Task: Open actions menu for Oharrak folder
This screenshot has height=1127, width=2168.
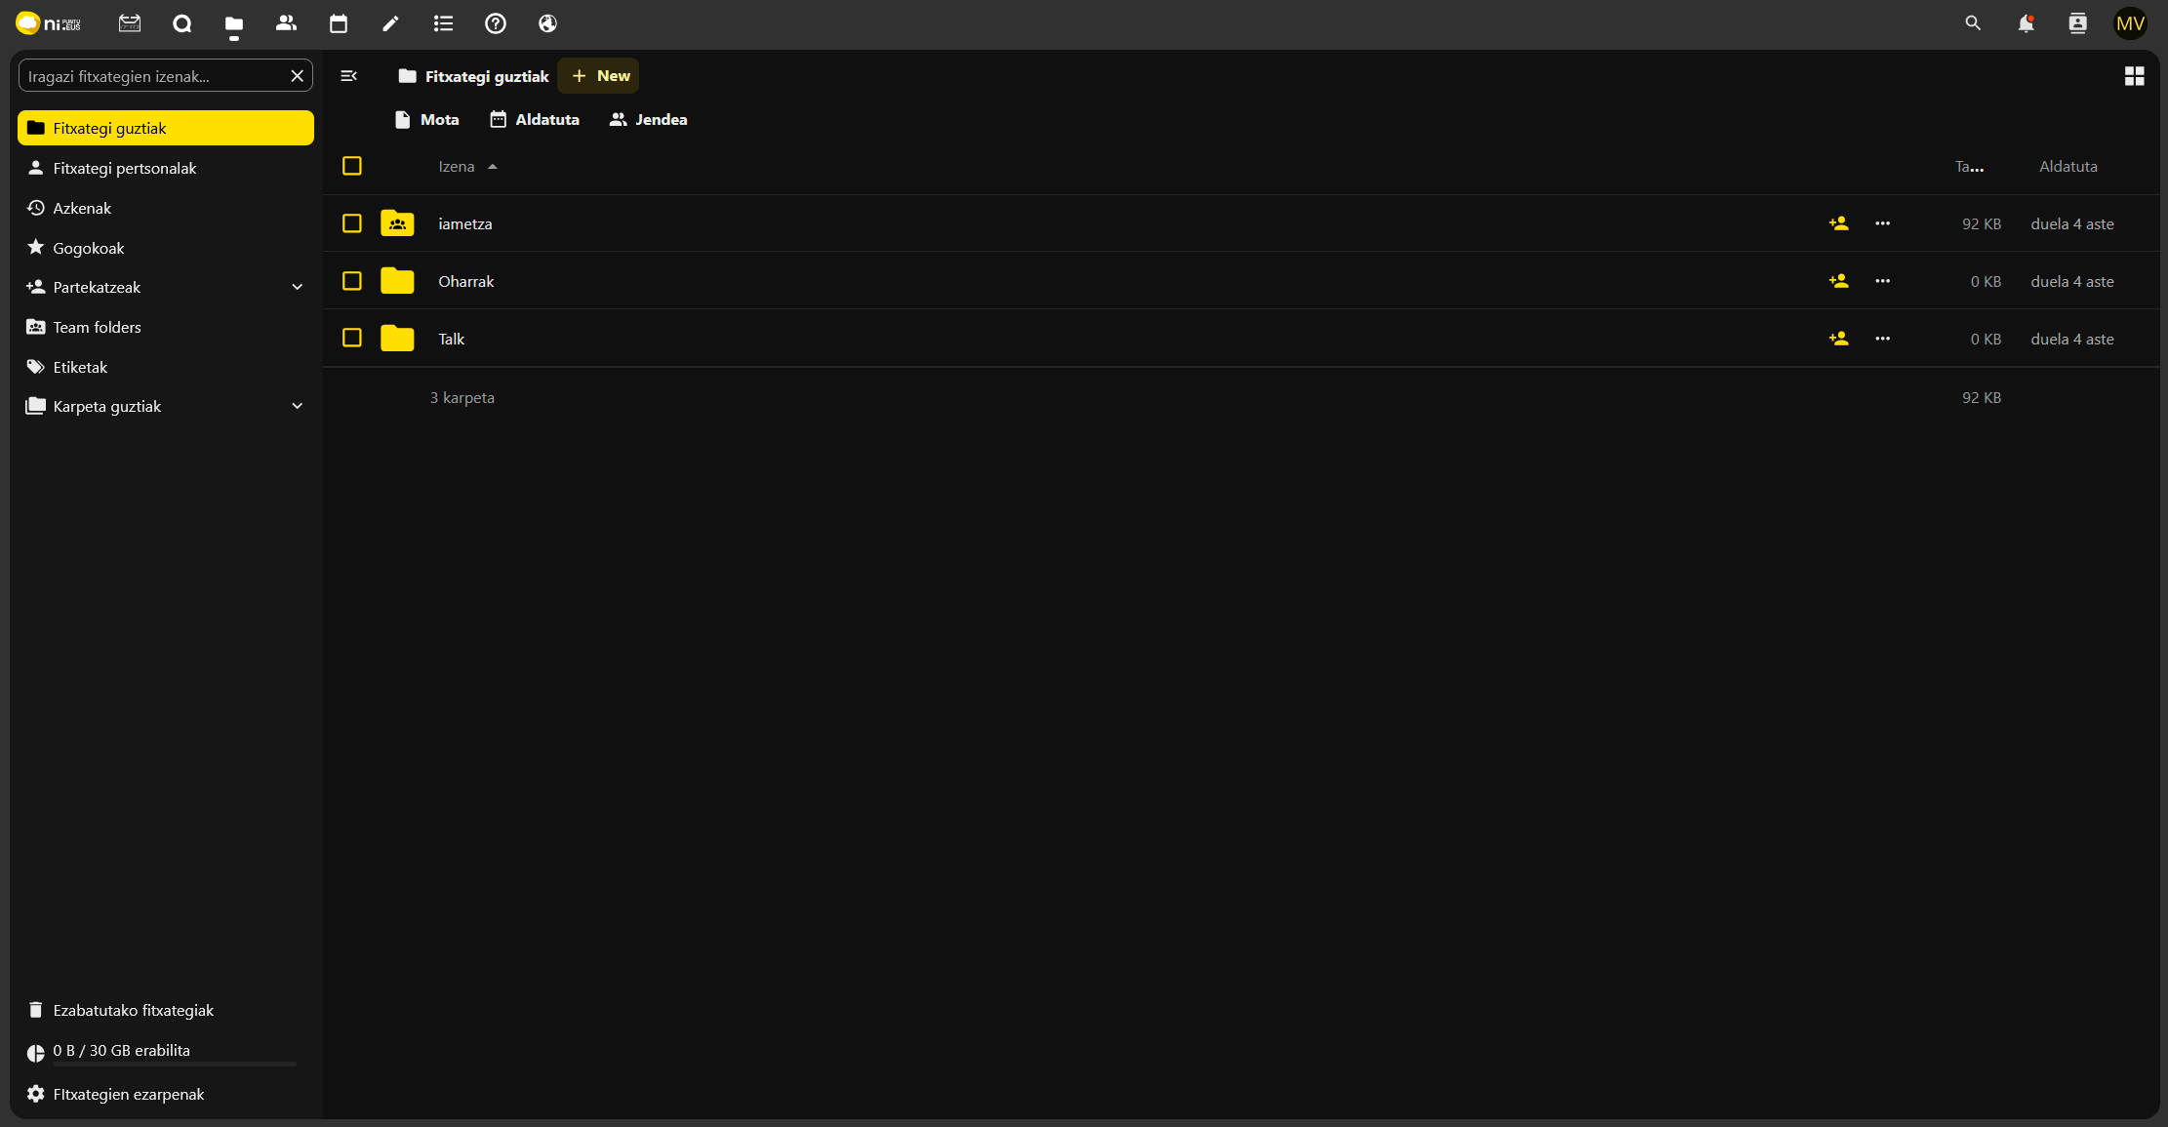Action: coord(1882,281)
